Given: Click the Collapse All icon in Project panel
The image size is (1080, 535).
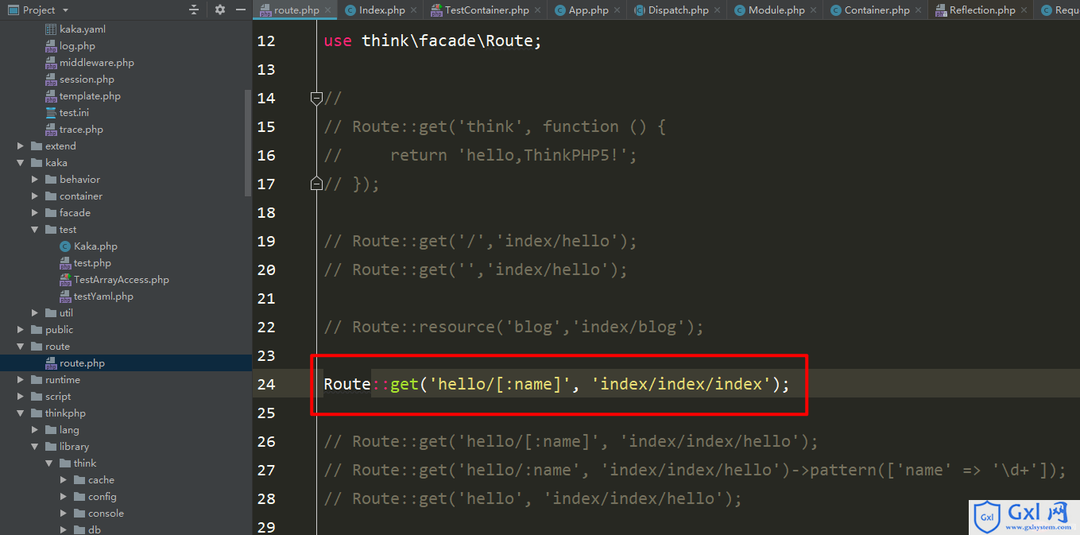Looking at the screenshot, I should point(194,10).
